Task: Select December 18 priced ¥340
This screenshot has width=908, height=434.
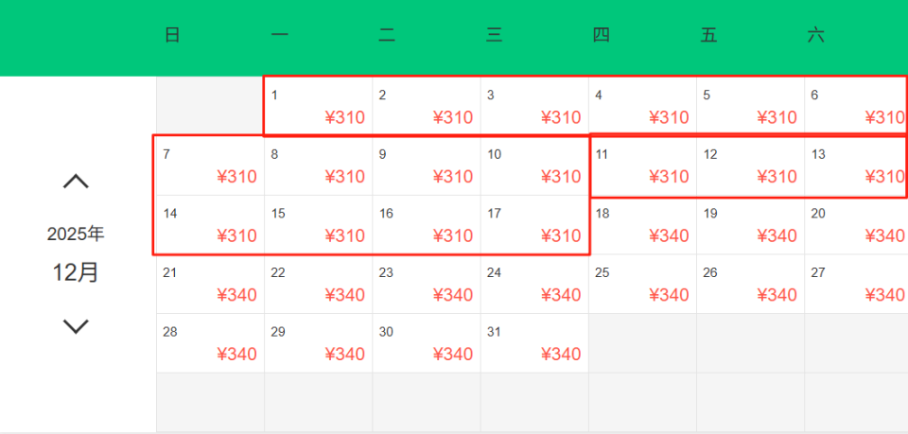Action: click(642, 225)
